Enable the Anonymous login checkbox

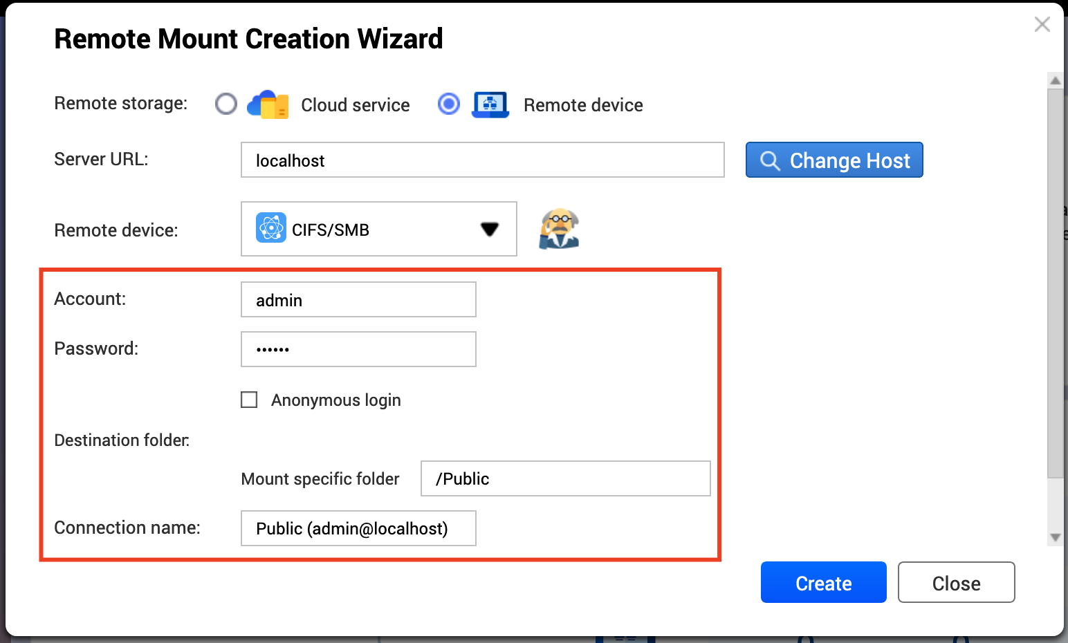click(249, 400)
